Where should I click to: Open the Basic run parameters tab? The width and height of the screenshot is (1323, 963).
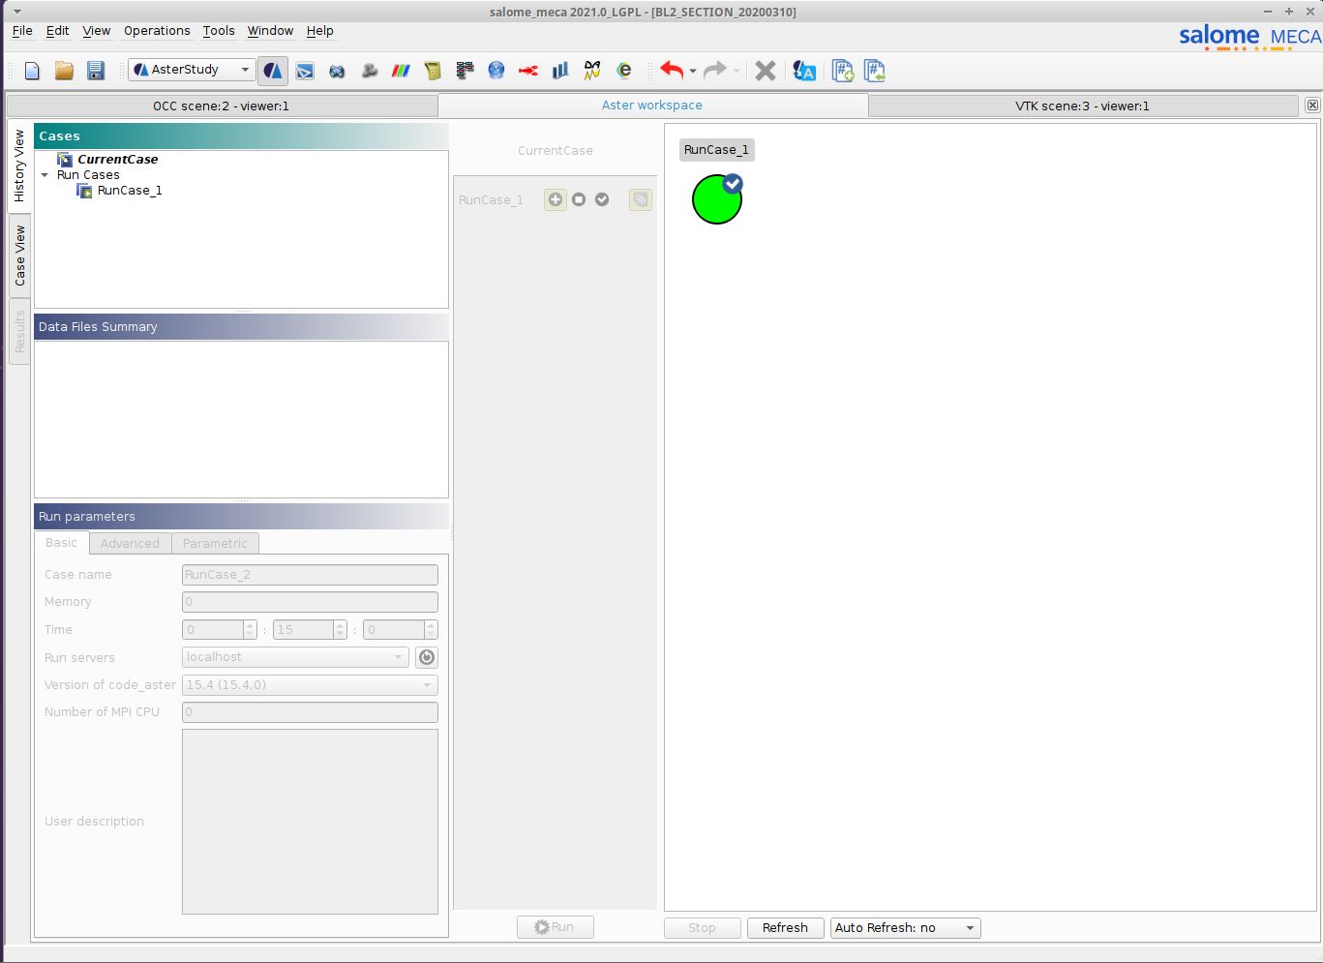click(x=61, y=543)
